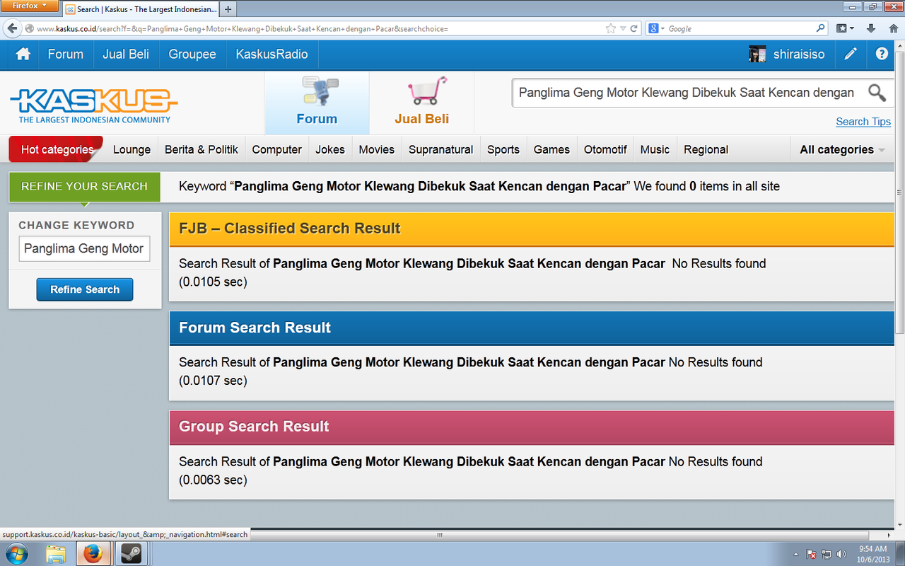Click the pencil create-post icon

(x=851, y=54)
